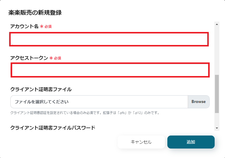Select the クライアント証明書ファイル label
Screen dimensions: 225x158
coord(41,89)
